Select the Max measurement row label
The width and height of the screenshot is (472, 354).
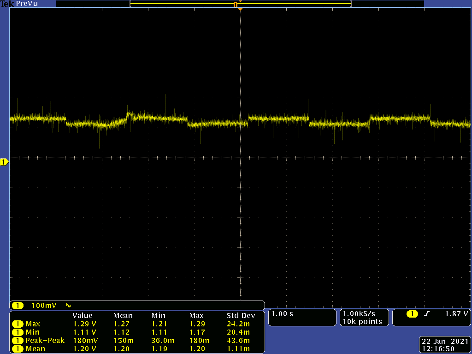tap(33, 324)
